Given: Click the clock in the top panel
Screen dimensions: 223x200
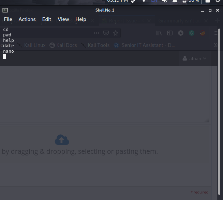Looking at the screenshot, I should 118,1.
